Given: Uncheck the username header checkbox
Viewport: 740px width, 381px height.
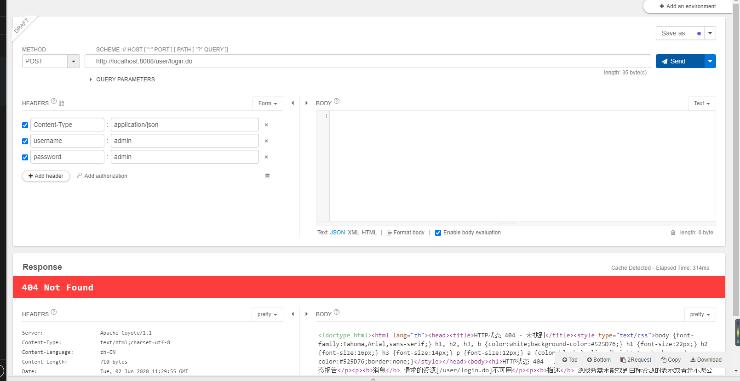Looking at the screenshot, I should pyautogui.click(x=25, y=141).
